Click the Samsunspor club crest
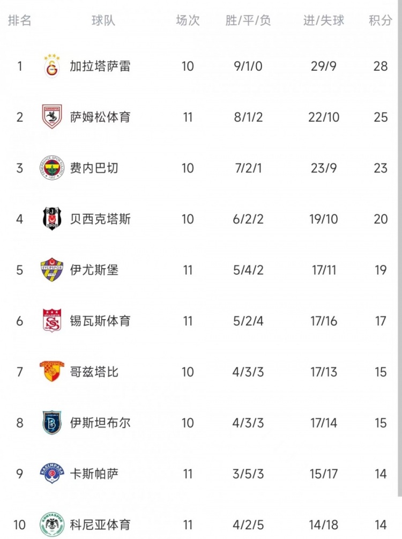Screen dimensions: 402x539 (x=52, y=116)
